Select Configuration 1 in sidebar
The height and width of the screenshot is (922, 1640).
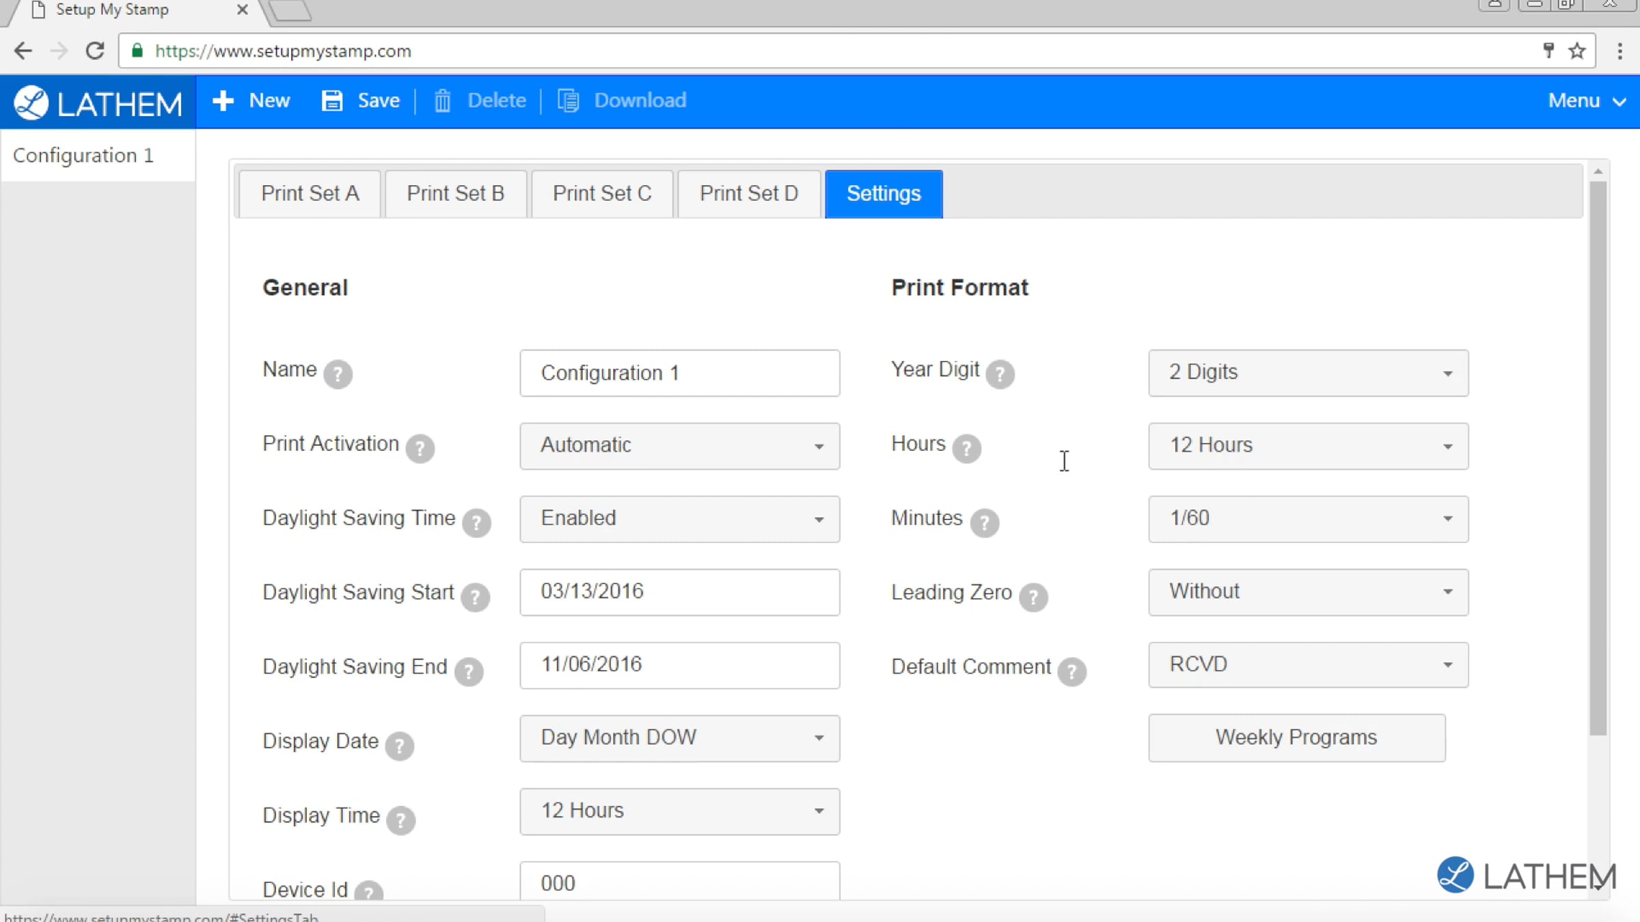click(98, 156)
